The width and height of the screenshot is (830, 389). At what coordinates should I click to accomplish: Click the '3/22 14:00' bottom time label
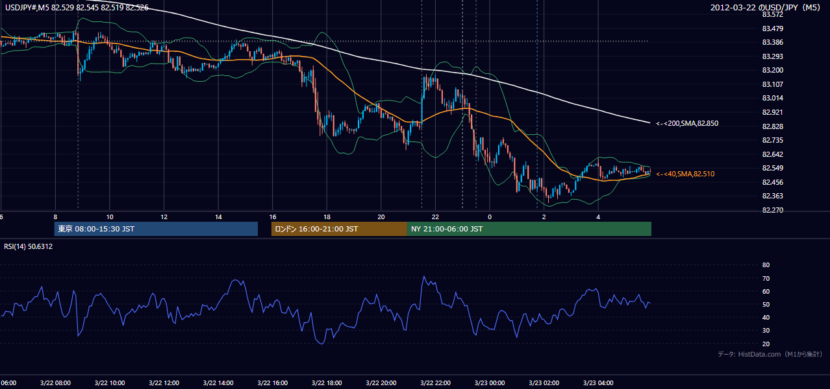218,383
